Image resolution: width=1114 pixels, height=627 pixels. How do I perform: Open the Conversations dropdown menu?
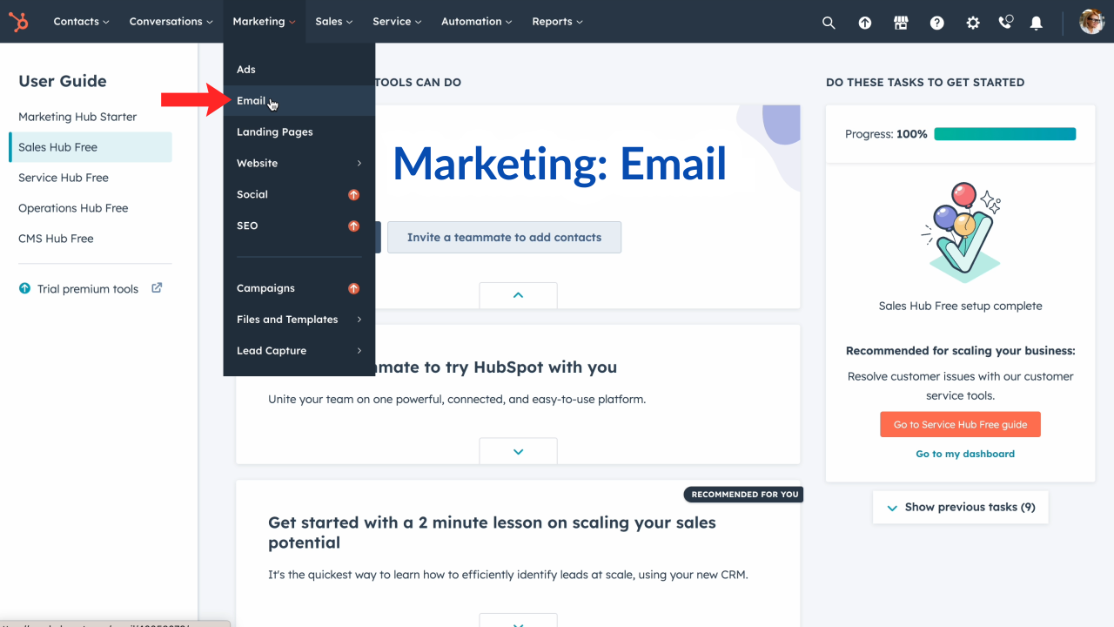pyautogui.click(x=171, y=22)
